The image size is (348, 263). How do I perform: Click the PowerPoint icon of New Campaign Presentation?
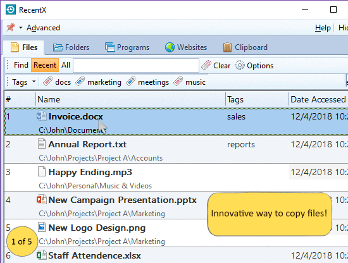[x=42, y=199]
